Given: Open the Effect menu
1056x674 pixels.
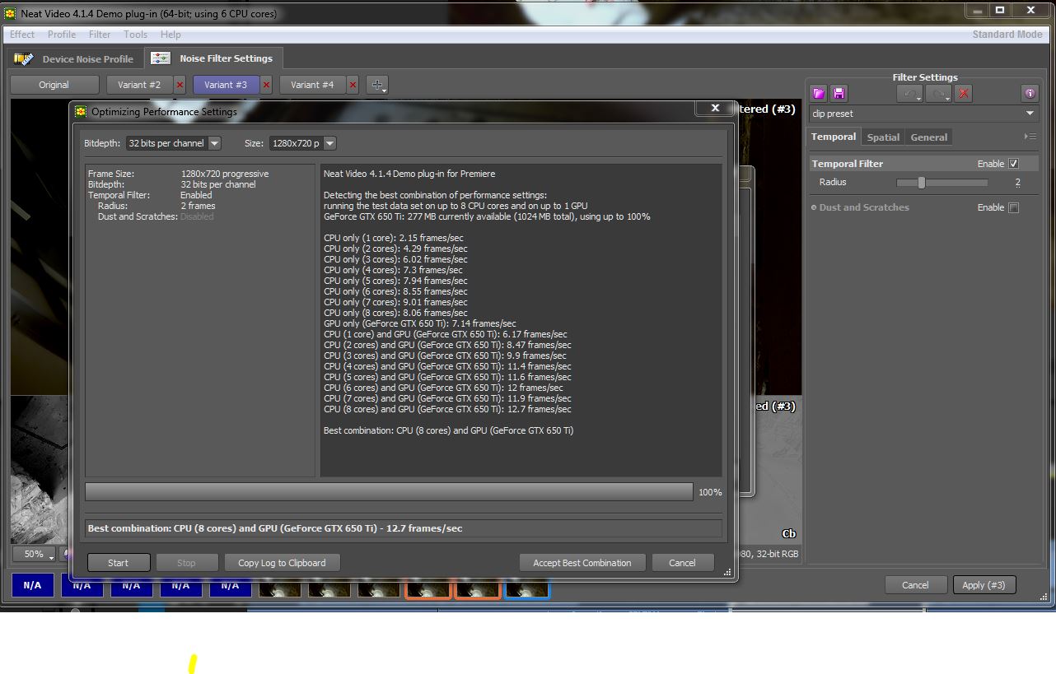Looking at the screenshot, I should [22, 35].
